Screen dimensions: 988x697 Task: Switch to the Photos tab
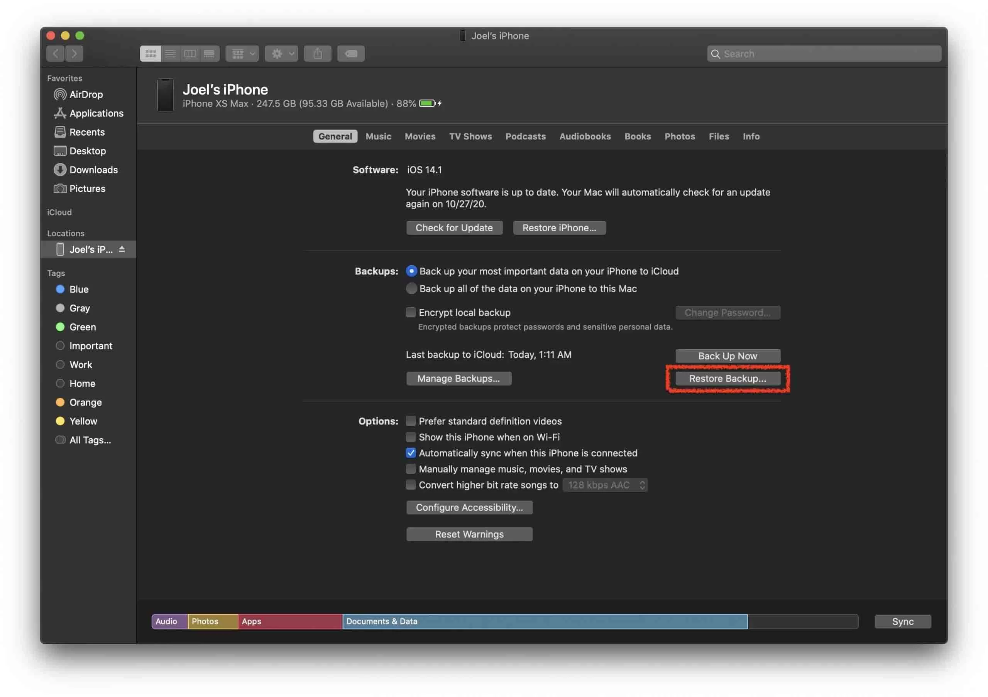point(679,136)
